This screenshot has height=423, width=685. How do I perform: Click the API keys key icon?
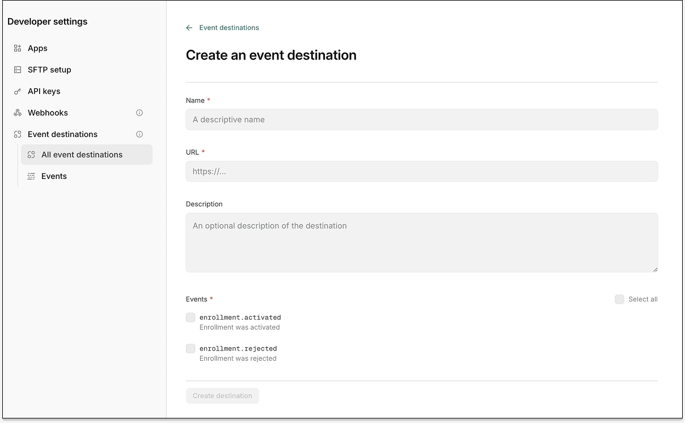click(17, 91)
